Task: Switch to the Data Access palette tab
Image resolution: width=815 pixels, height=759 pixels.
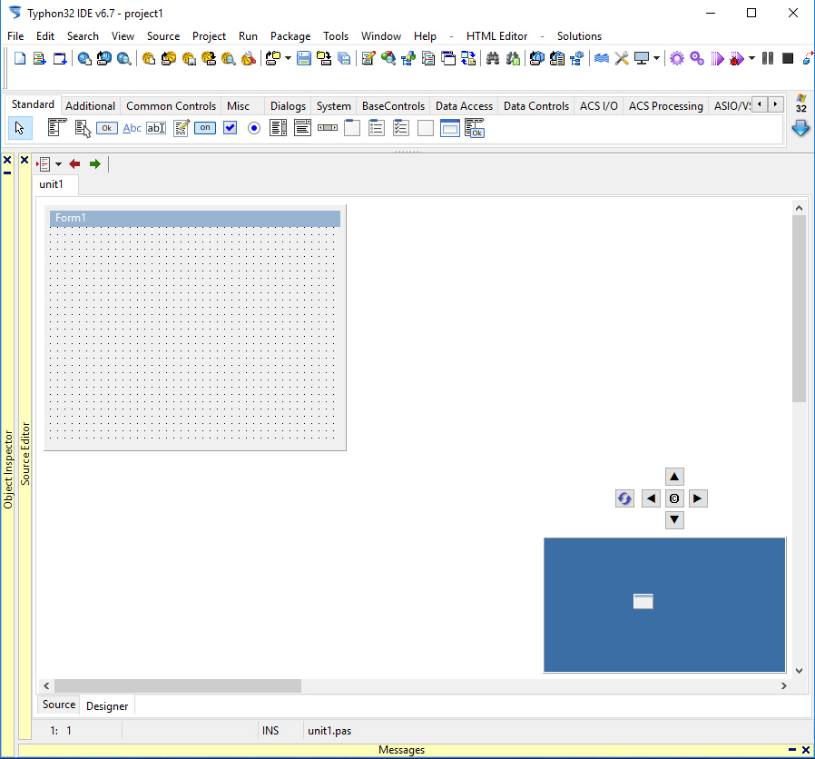Action: tap(464, 106)
